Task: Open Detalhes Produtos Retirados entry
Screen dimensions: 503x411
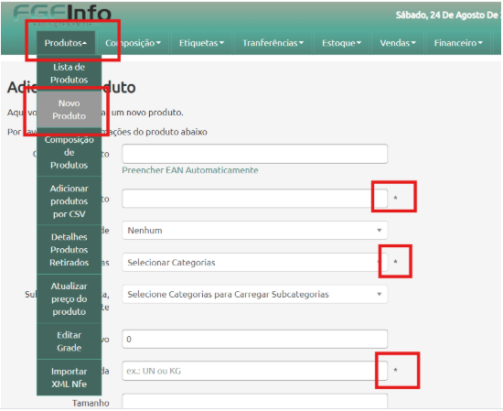Action: 70,250
